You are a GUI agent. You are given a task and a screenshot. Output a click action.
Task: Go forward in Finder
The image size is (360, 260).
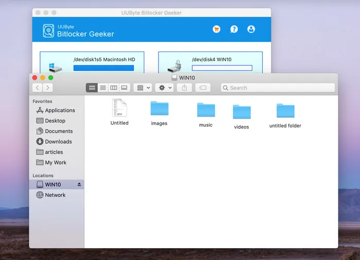[48, 88]
